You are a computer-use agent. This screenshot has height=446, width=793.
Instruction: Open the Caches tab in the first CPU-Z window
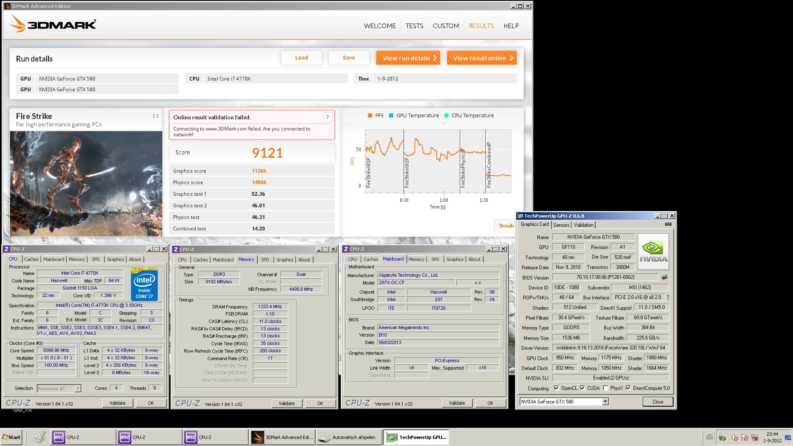coord(31,259)
